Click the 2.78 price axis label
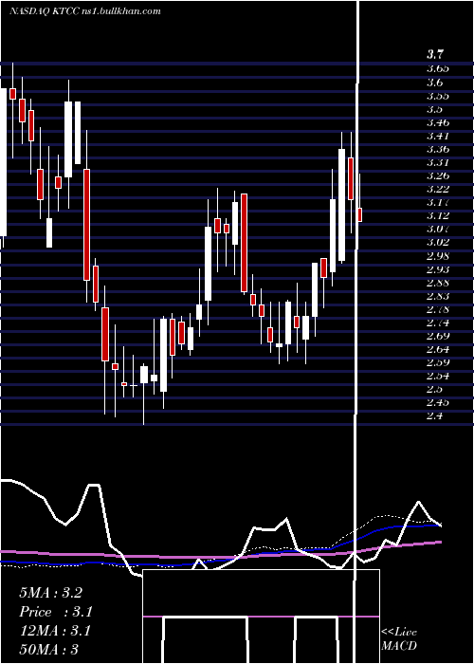This screenshot has height=664, width=474. (438, 309)
